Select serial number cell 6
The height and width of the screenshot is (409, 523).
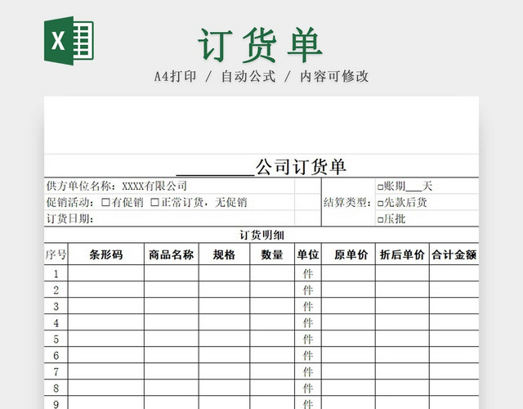[x=56, y=355]
